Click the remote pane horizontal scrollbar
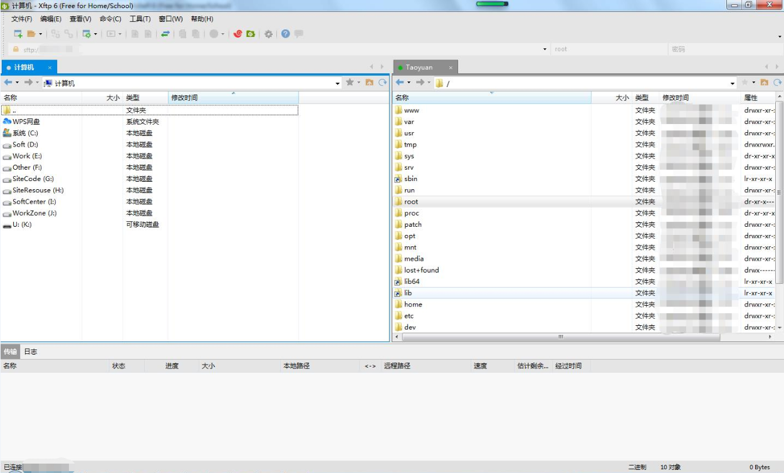The image size is (784, 473). coord(562,337)
